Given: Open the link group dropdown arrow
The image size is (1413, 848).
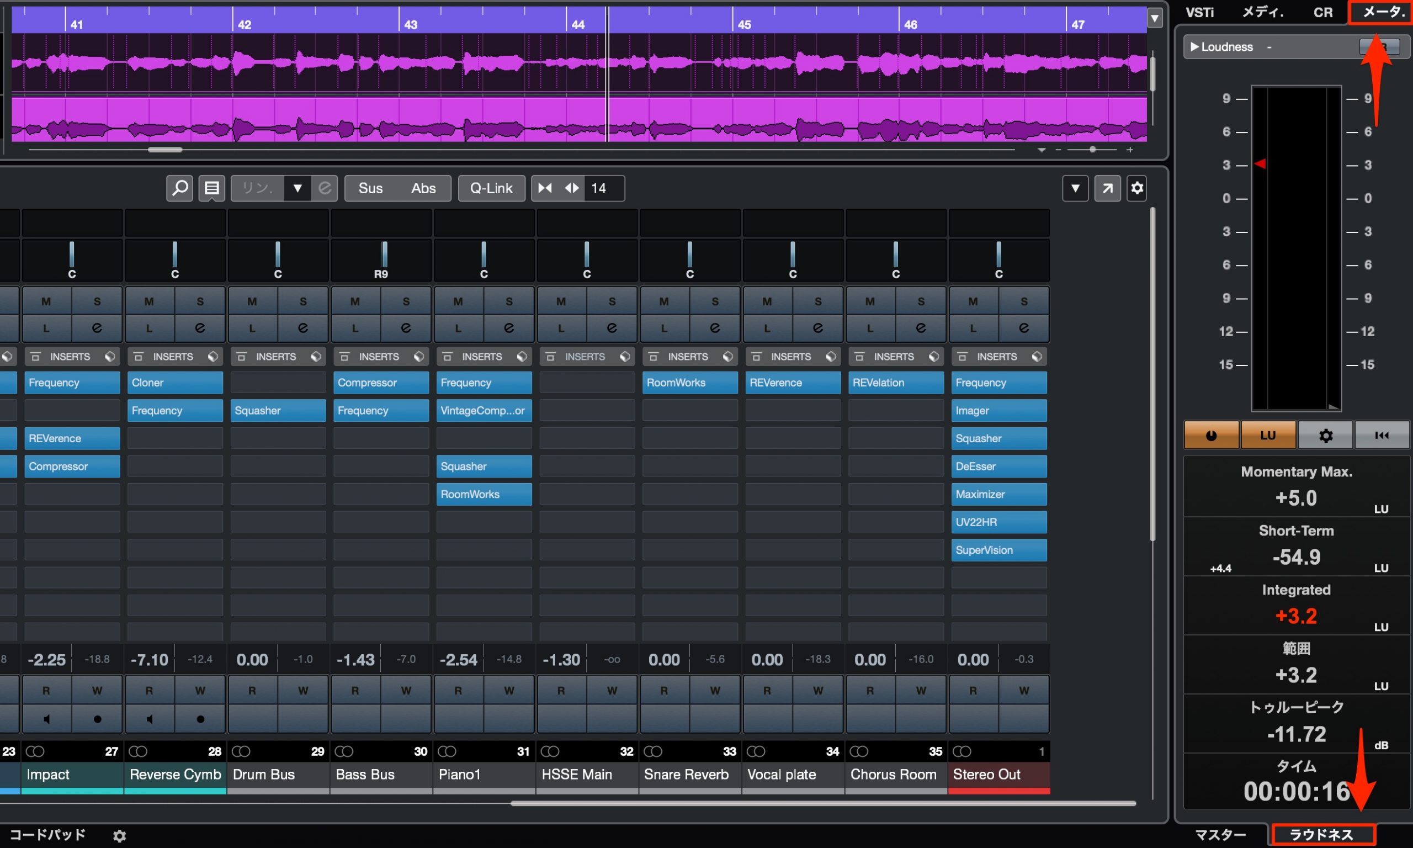Looking at the screenshot, I should pyautogui.click(x=298, y=188).
